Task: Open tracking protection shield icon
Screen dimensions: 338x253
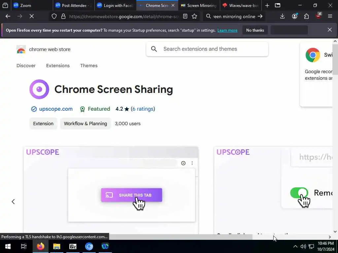Action: point(54,16)
